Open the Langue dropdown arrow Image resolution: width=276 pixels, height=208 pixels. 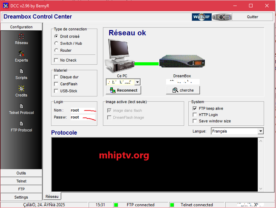(x=260, y=131)
